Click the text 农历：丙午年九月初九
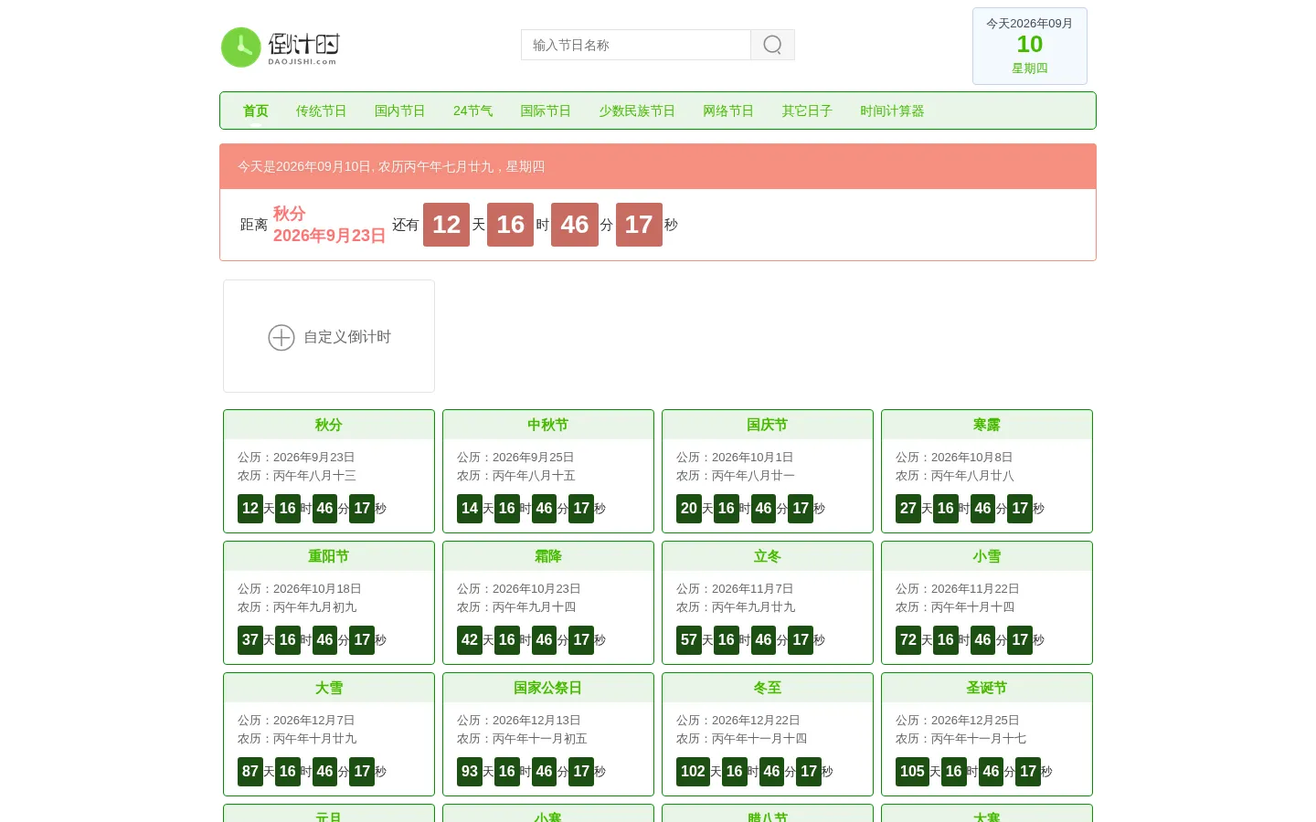The image size is (1316, 822). (x=297, y=606)
